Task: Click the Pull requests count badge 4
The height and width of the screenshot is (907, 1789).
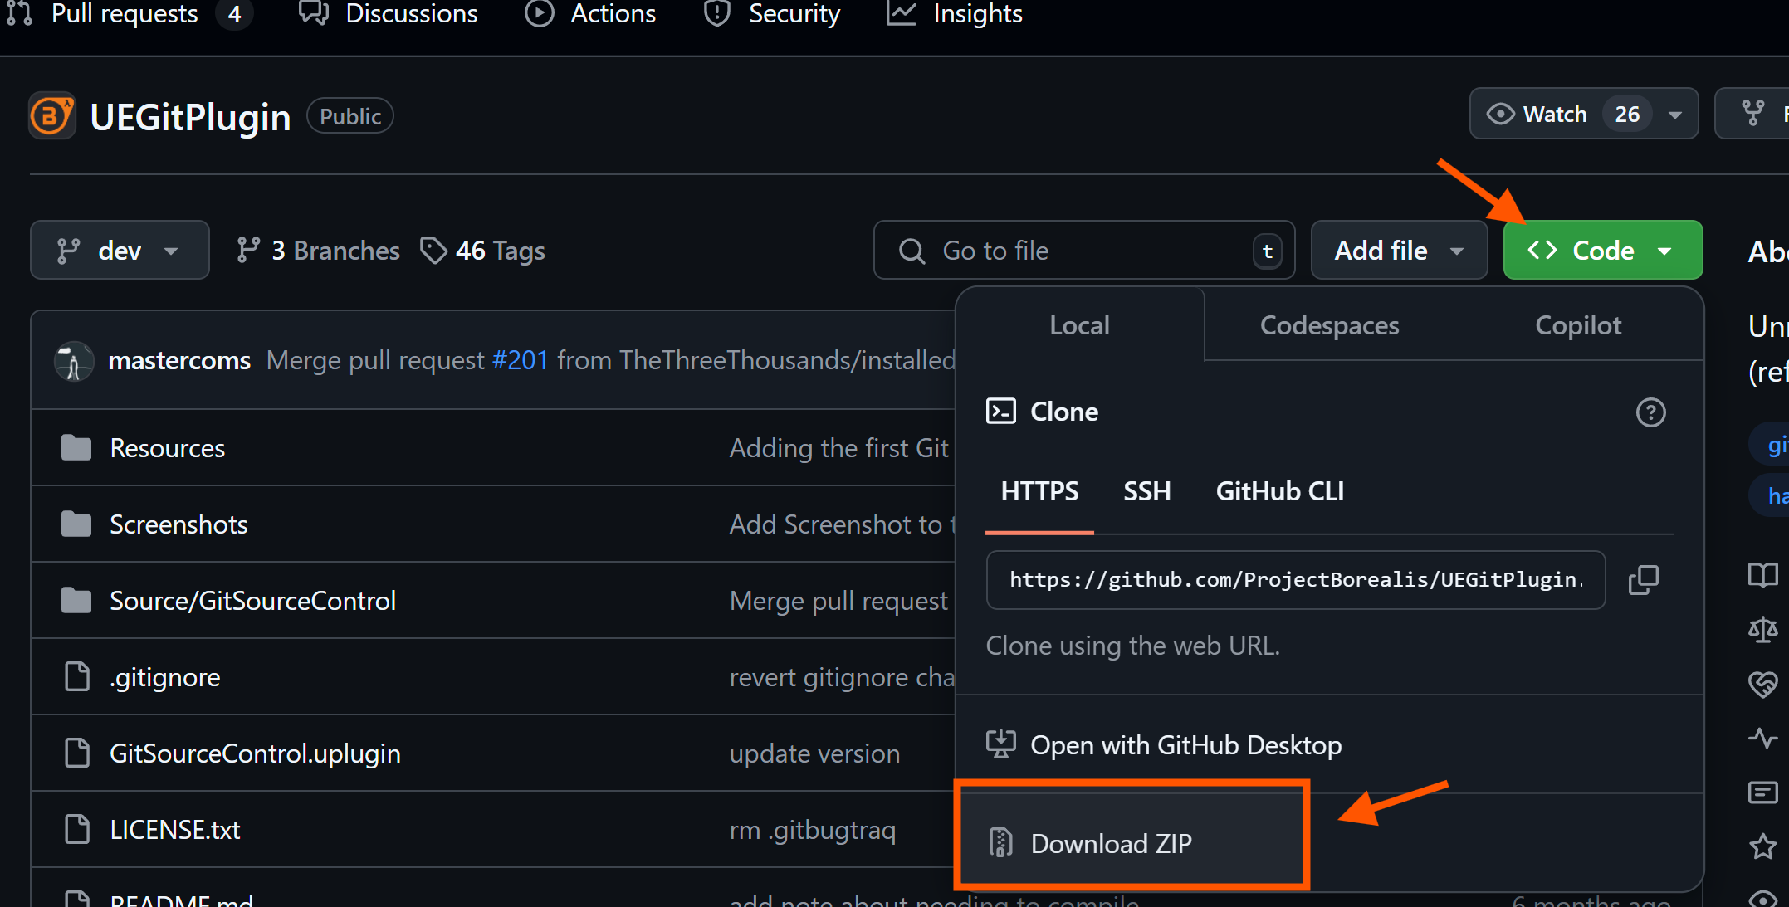Action: [235, 14]
